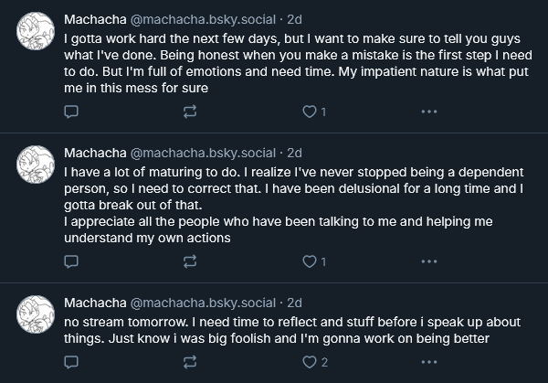
Task: Reply to the 'lot of maturing' post
Action: click(72, 262)
